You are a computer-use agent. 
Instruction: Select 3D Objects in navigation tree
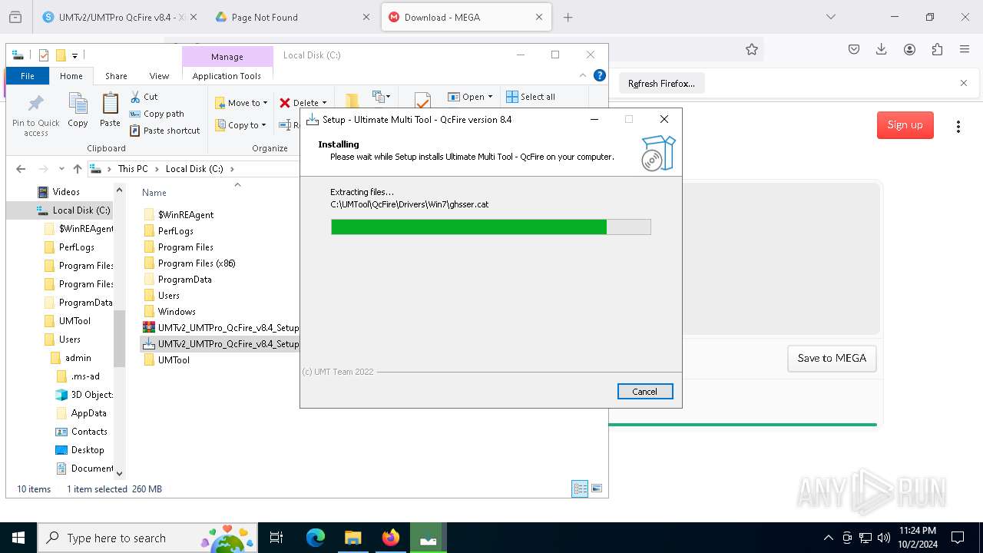91,395
